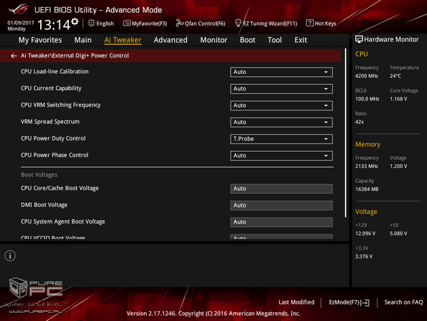Click the info circle icon
The height and width of the screenshot is (321, 427).
coord(10,256)
